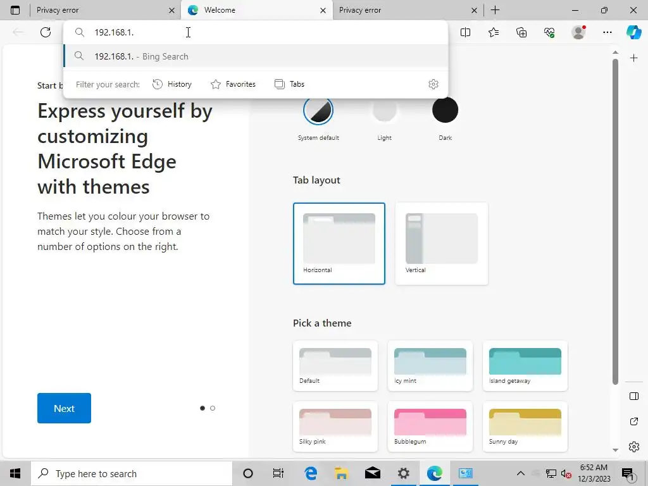
Task: Open Settings and more ellipsis menu
Action: point(607,32)
